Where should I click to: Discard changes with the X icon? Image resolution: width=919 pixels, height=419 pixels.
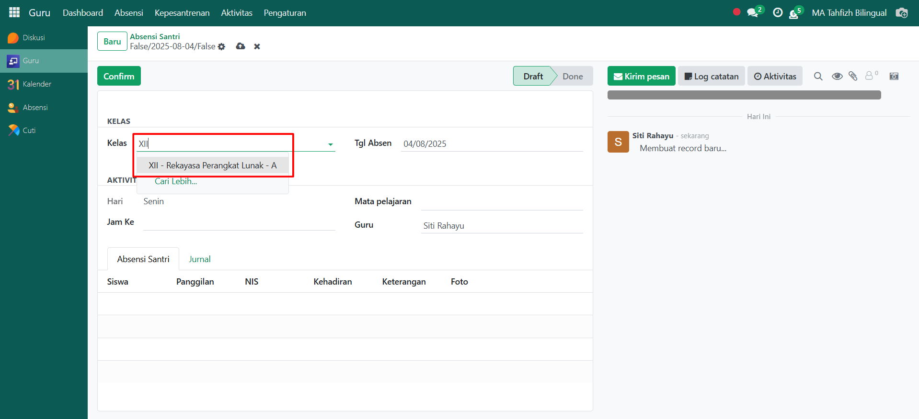pyautogui.click(x=257, y=46)
